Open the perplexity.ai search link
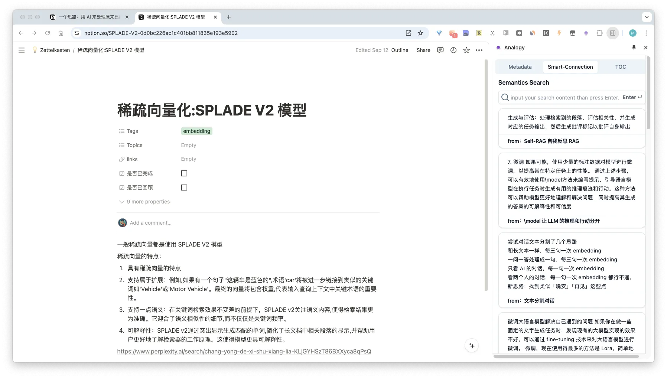 point(244,351)
